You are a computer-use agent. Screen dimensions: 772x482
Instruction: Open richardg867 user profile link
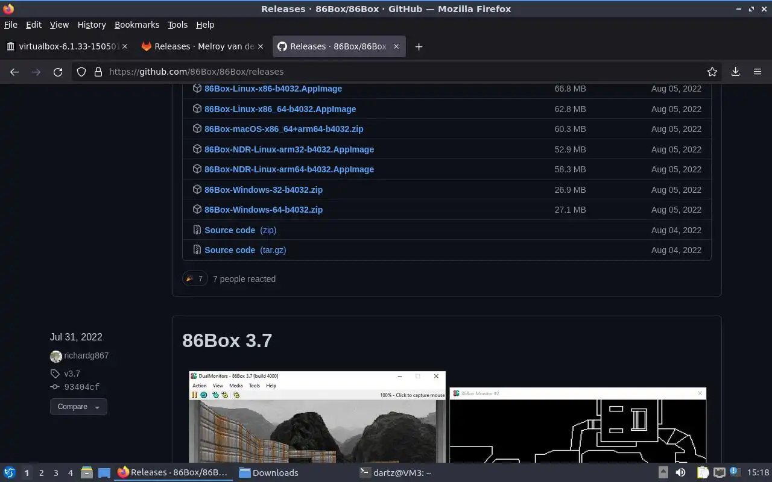[86, 355]
